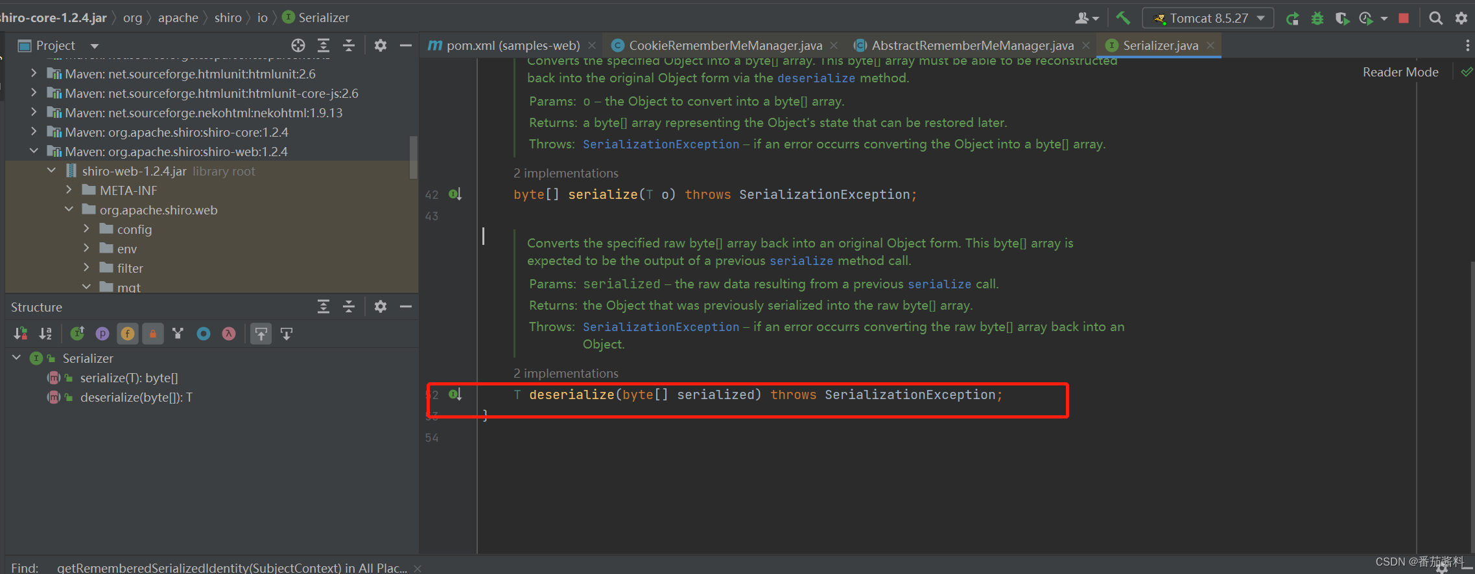
Task: Follow deserialize link in first doc comment
Action: [816, 78]
